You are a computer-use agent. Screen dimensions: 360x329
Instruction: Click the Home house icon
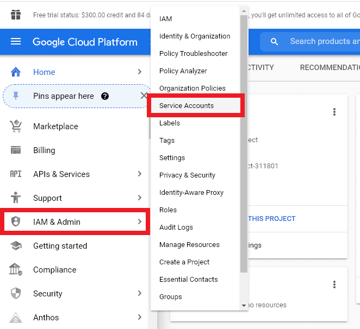click(16, 72)
